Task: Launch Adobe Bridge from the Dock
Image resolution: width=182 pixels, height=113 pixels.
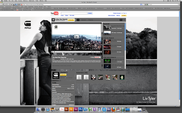Action: click(x=67, y=109)
